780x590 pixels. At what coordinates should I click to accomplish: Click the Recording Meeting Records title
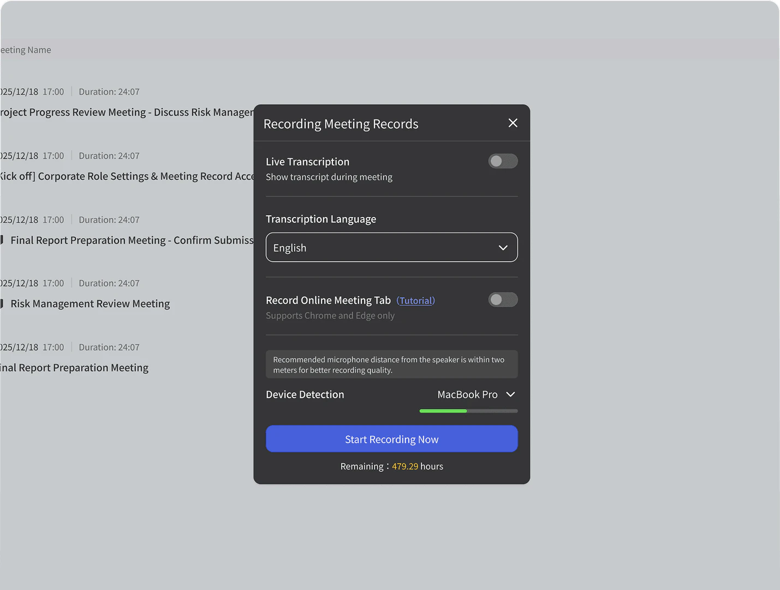click(x=341, y=124)
